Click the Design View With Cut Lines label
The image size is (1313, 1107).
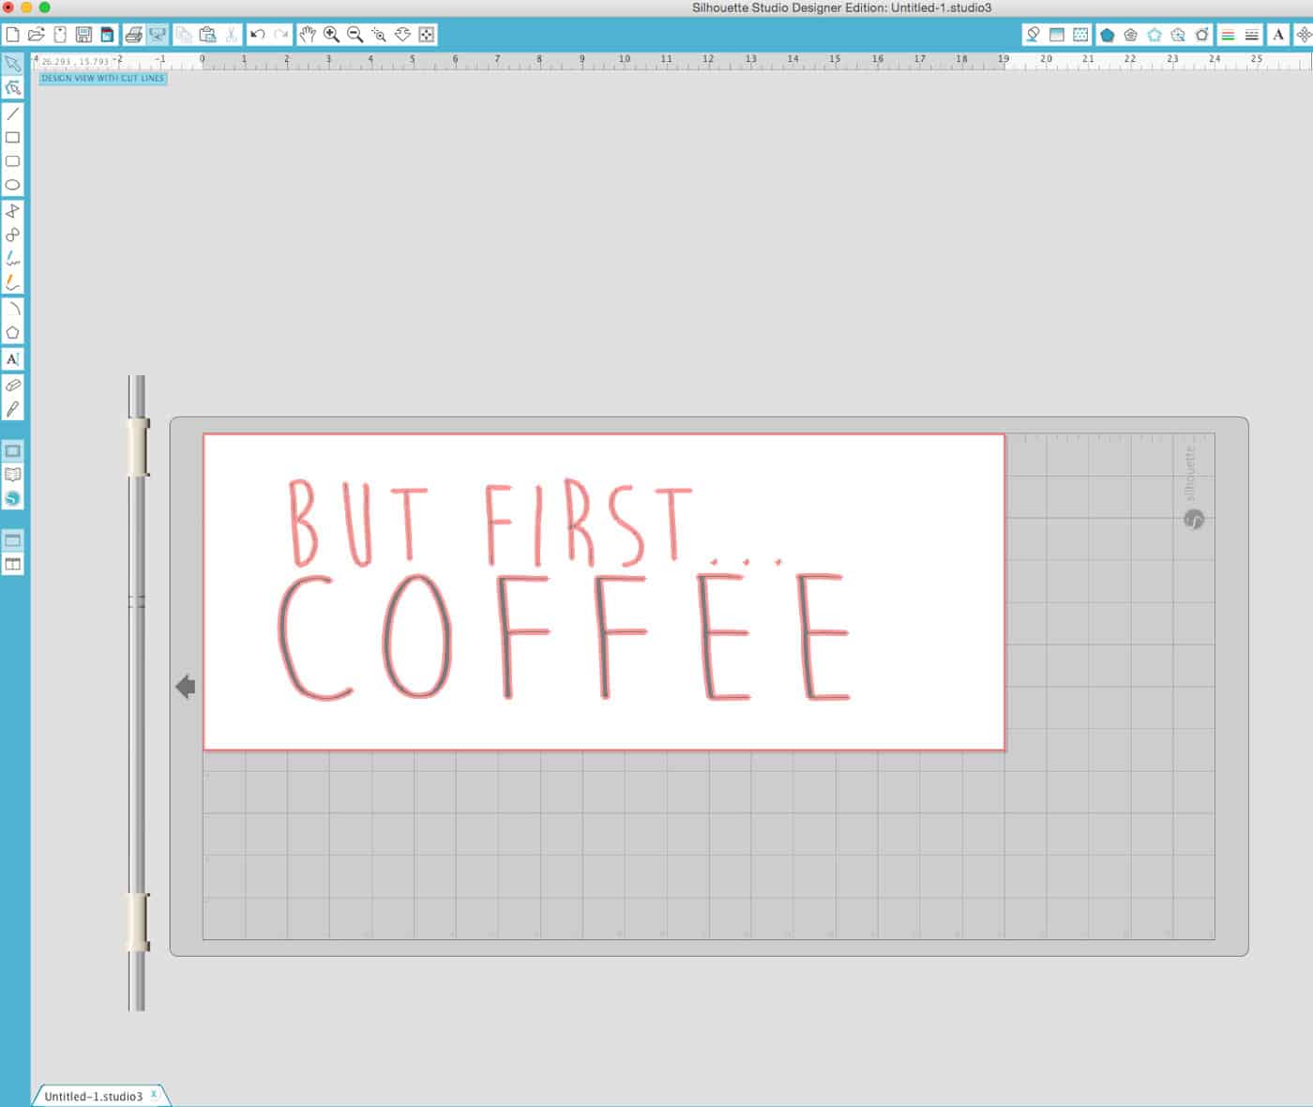pos(102,78)
